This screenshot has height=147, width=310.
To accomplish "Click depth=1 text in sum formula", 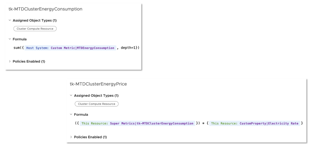I will tap(128, 48).
